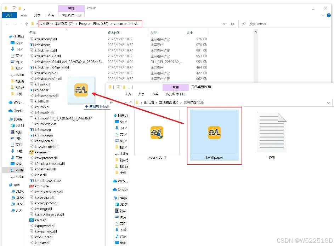Sort by the 大小 column header
The height and width of the screenshot is (246, 334).
click(189, 33)
